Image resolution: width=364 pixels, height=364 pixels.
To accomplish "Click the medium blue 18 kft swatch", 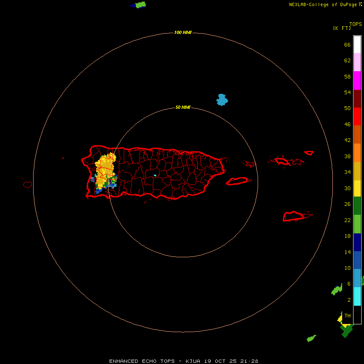I will [357, 260].
